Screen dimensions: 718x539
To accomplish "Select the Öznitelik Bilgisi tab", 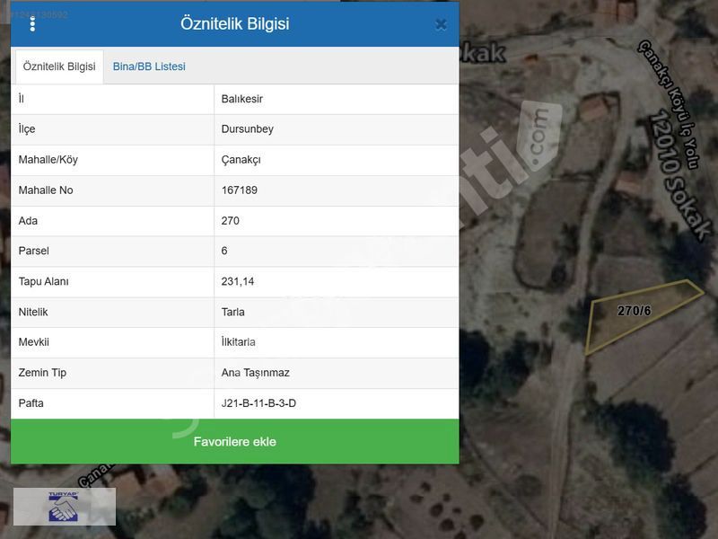I will (x=59, y=66).
